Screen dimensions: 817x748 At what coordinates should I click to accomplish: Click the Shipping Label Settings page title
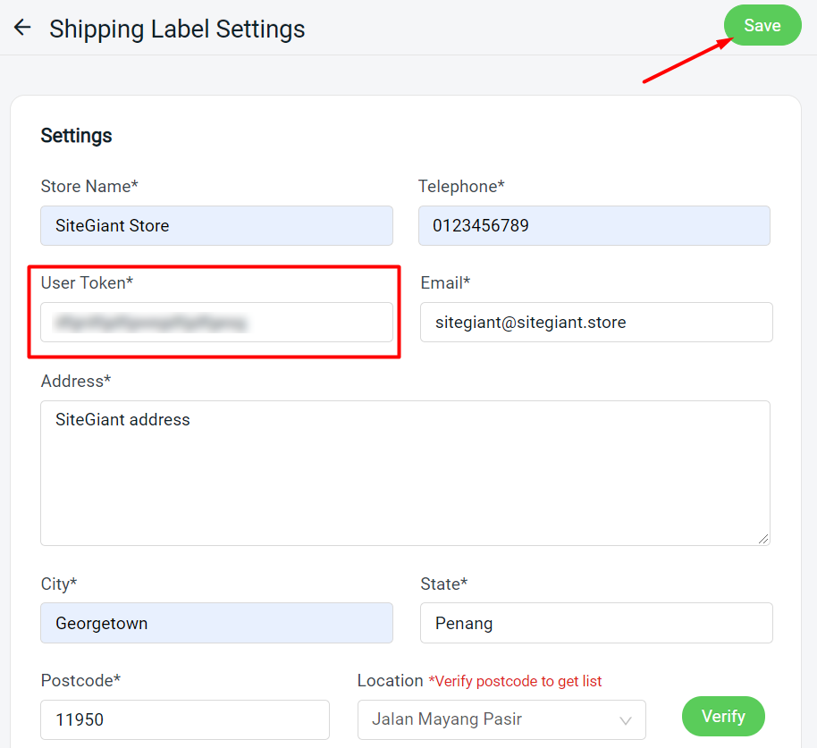177,29
